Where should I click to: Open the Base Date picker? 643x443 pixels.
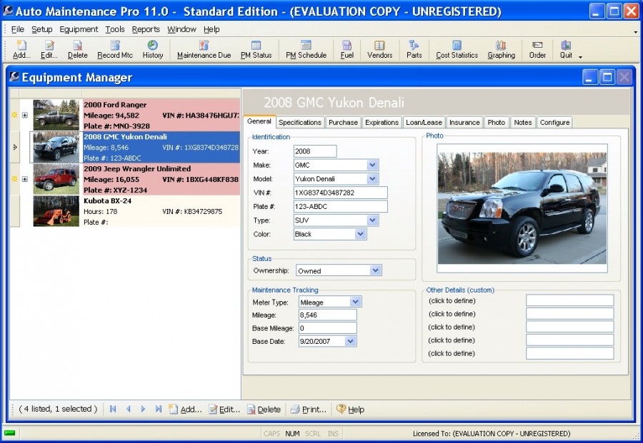click(351, 341)
